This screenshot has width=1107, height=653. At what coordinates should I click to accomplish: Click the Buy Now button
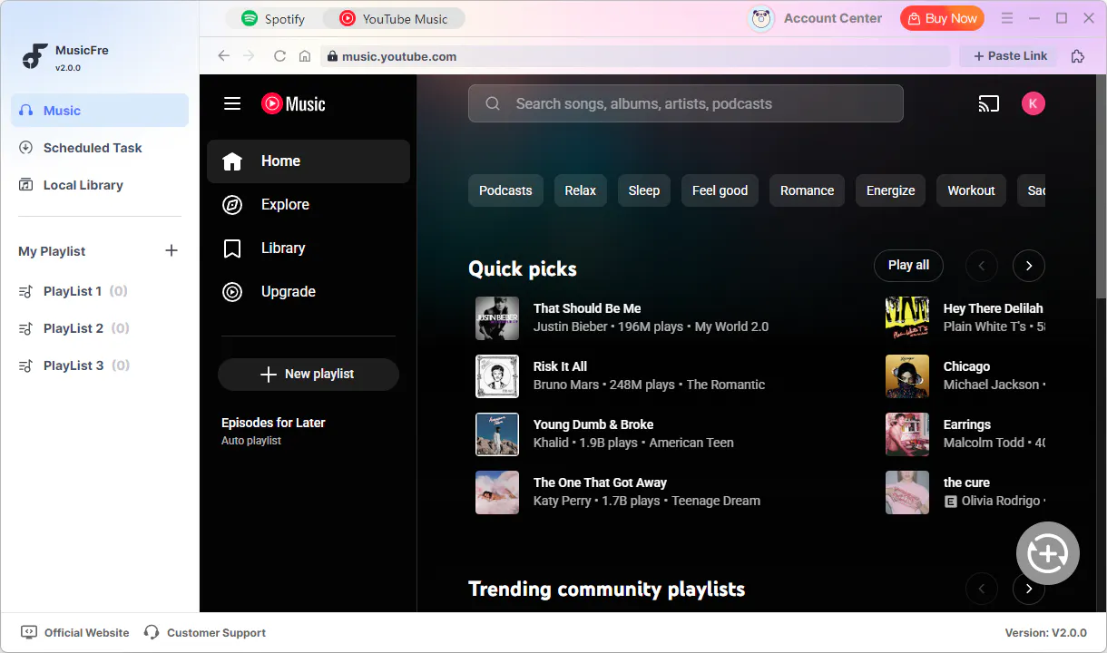(941, 18)
